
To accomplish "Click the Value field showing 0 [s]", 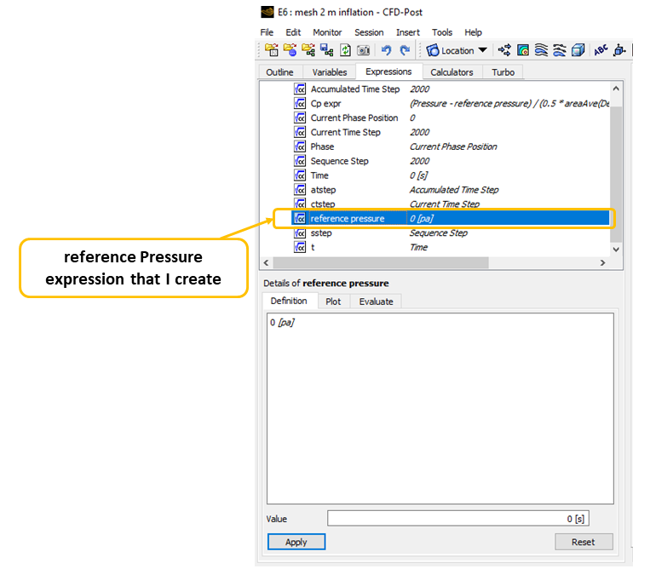I will tap(458, 519).
